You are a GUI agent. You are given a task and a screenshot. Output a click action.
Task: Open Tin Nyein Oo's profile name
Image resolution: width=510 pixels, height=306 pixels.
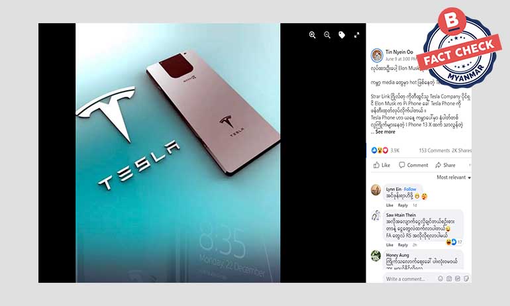coord(399,52)
